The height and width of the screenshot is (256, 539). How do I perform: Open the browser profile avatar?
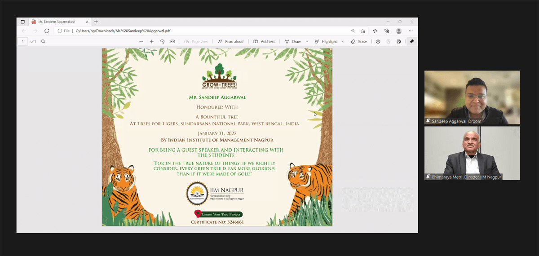[399, 31]
